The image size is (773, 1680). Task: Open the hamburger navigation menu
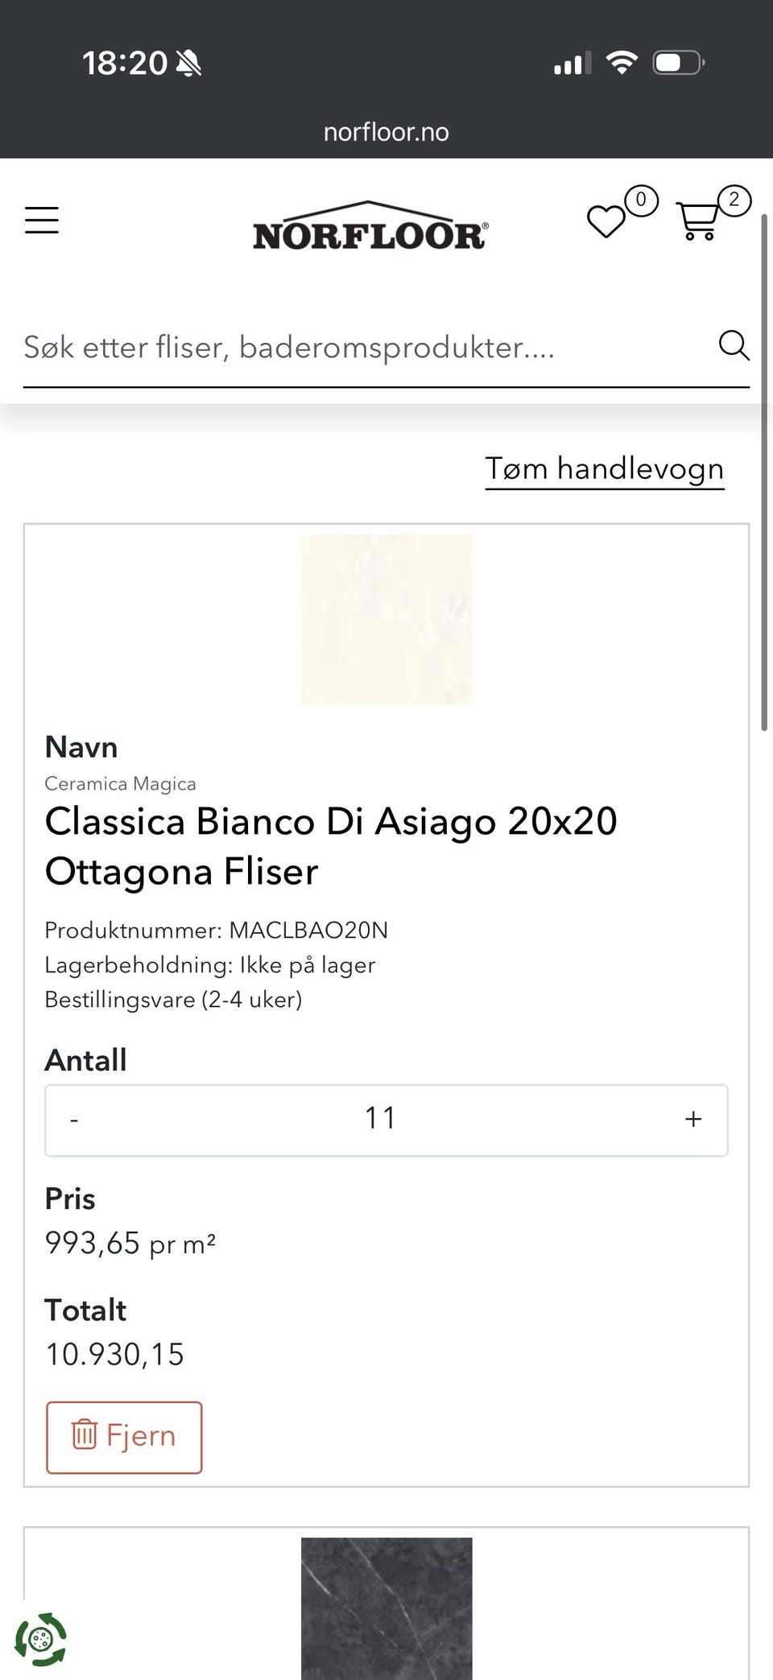click(42, 220)
